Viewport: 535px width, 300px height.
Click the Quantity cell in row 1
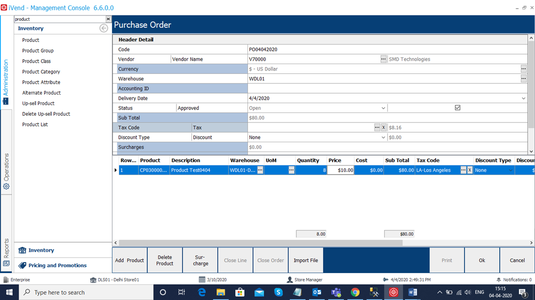(311, 170)
